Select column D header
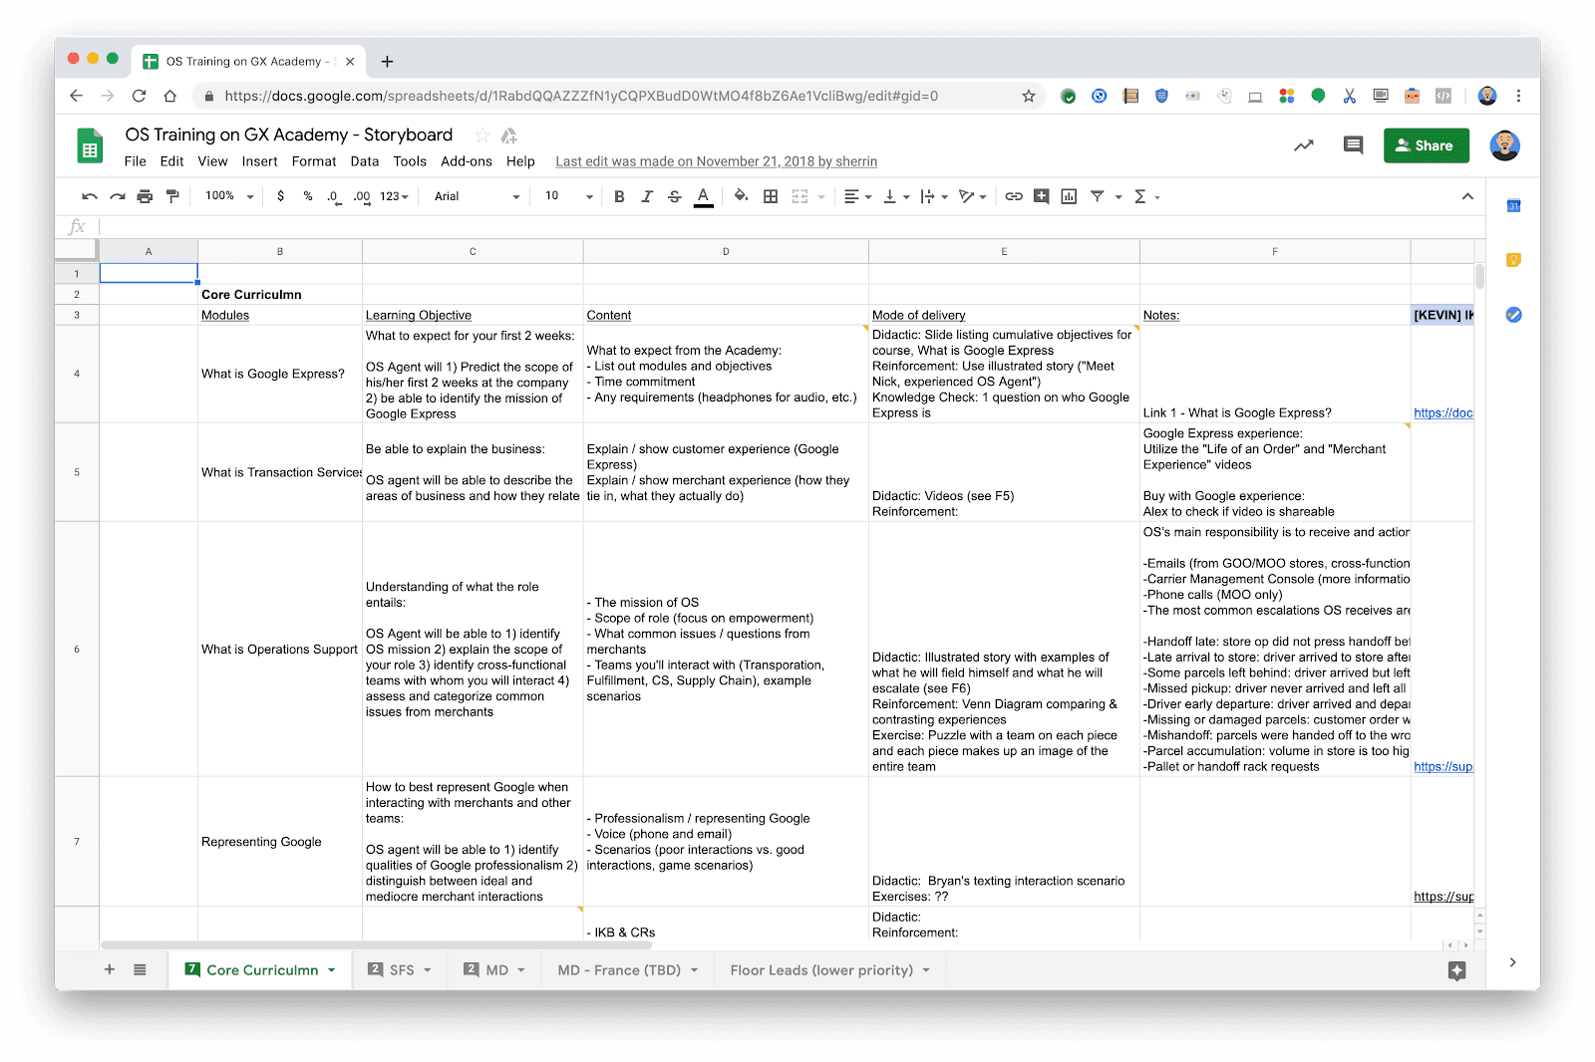Viewport: 1595px width, 1062px height. [726, 252]
